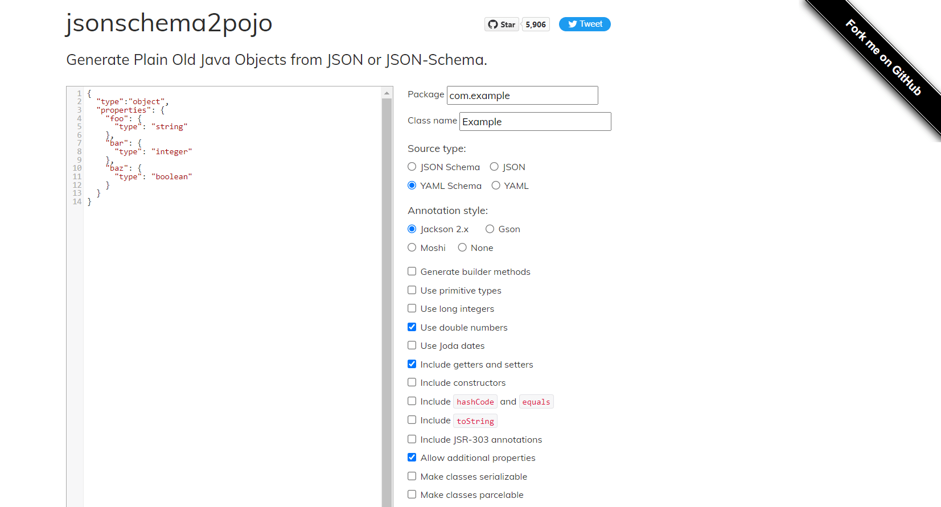Image resolution: width=941 pixels, height=507 pixels.
Task: Uncheck Include getters and setters
Action: coord(412,364)
